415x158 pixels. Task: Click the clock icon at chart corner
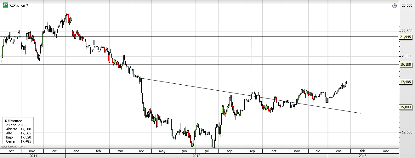tap(395, 6)
